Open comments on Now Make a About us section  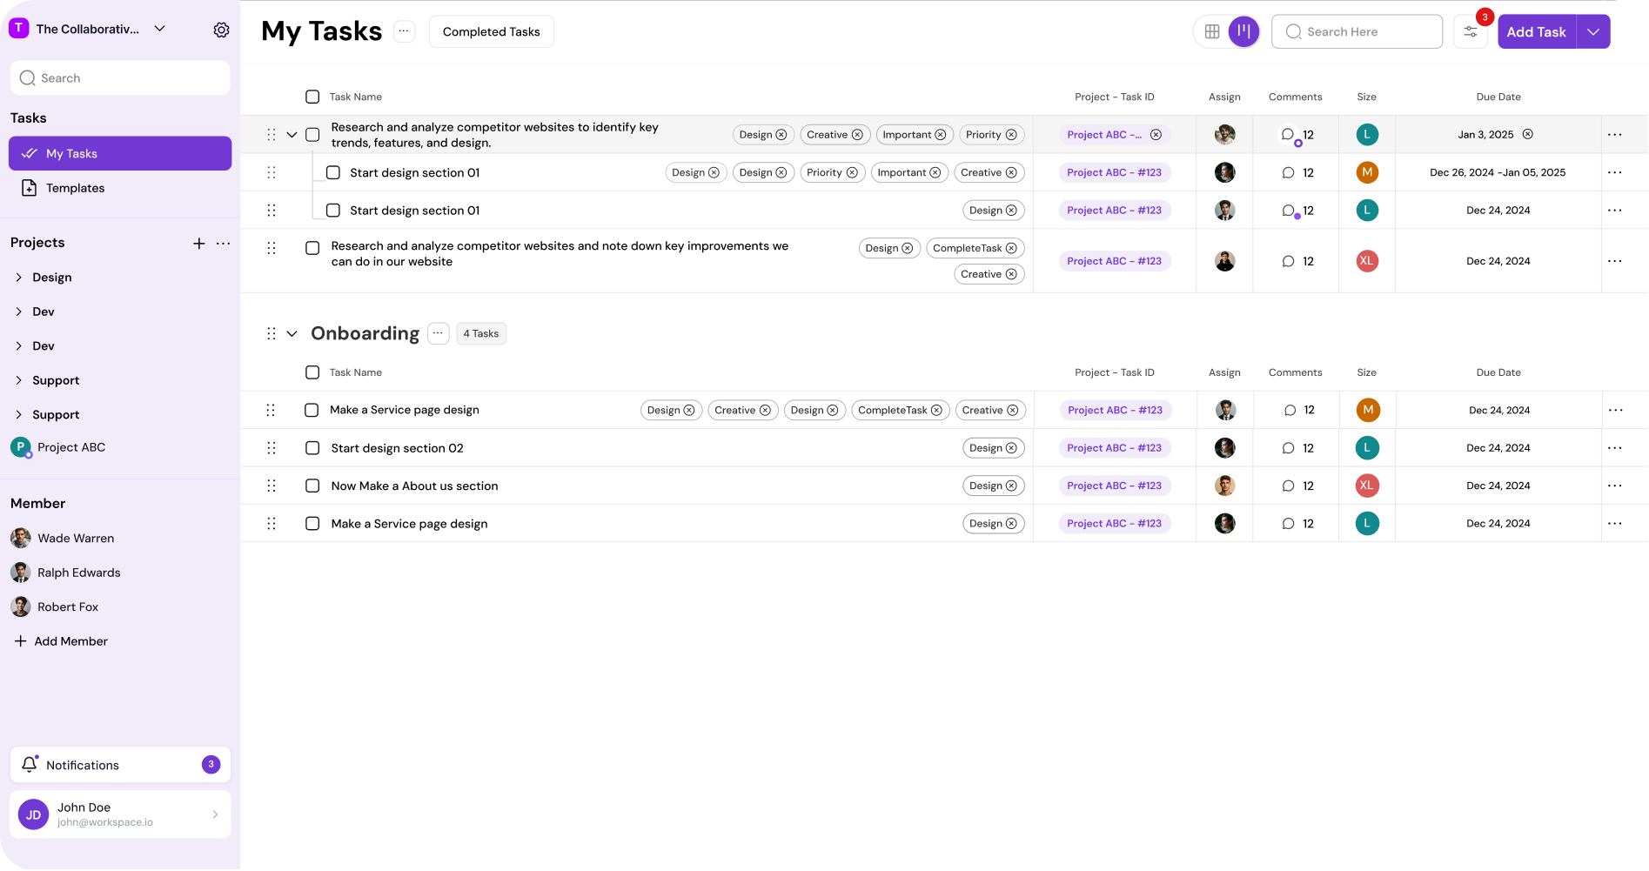(x=1288, y=486)
